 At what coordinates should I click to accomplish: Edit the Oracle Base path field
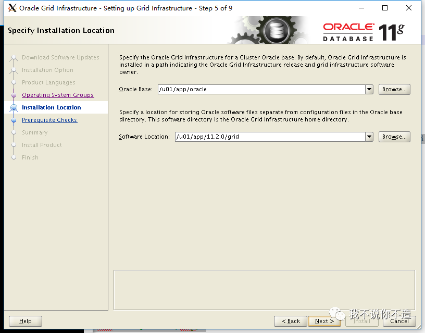[261, 89]
